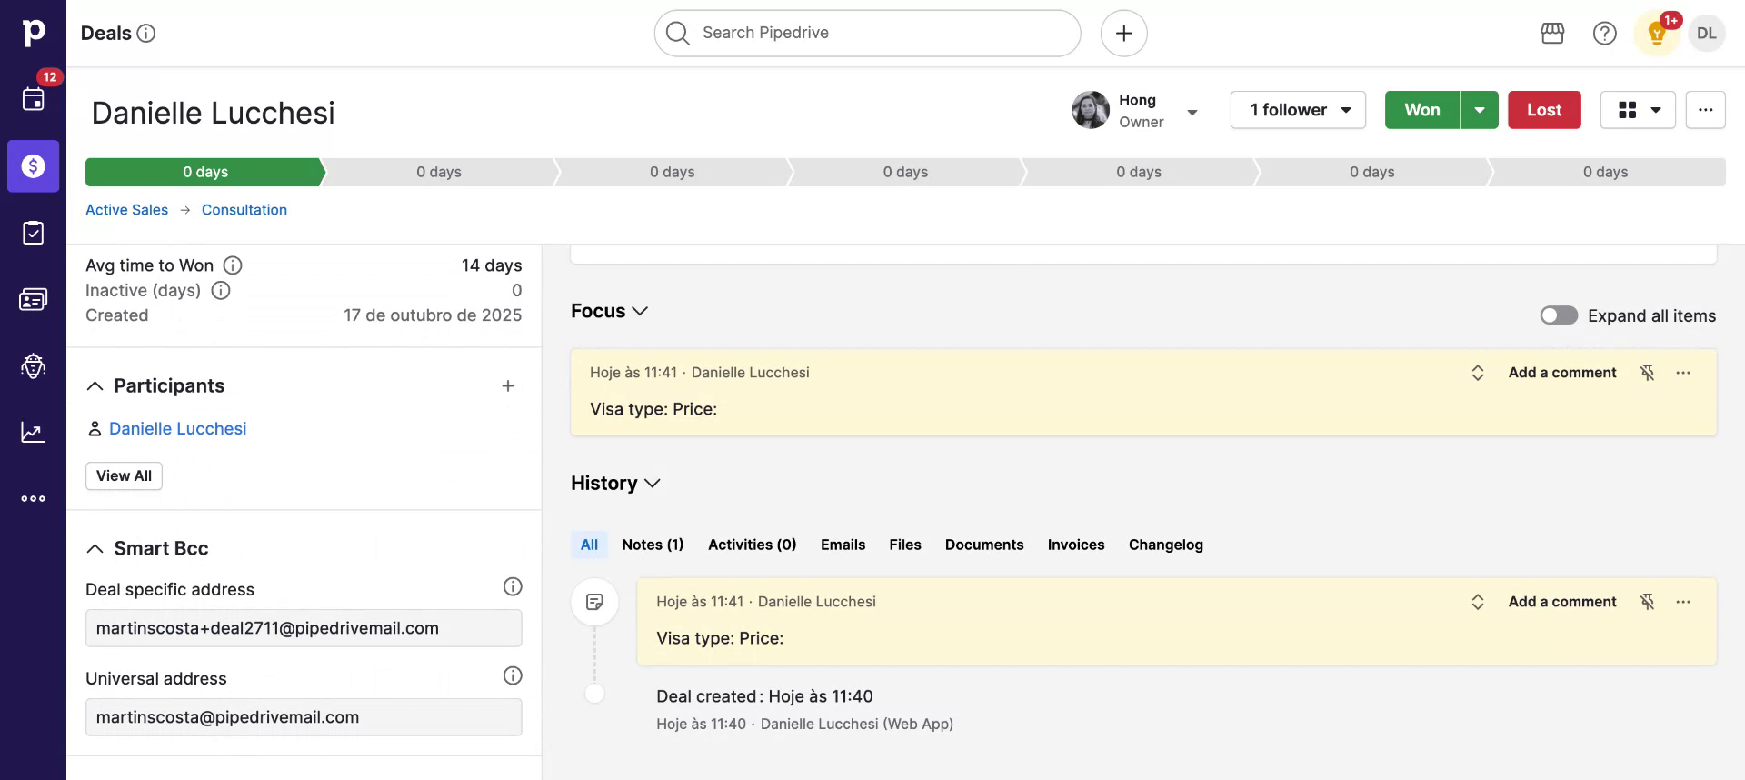This screenshot has height=780, width=1745.
Task: Add a comment on the Focus note
Action: click(x=1562, y=373)
